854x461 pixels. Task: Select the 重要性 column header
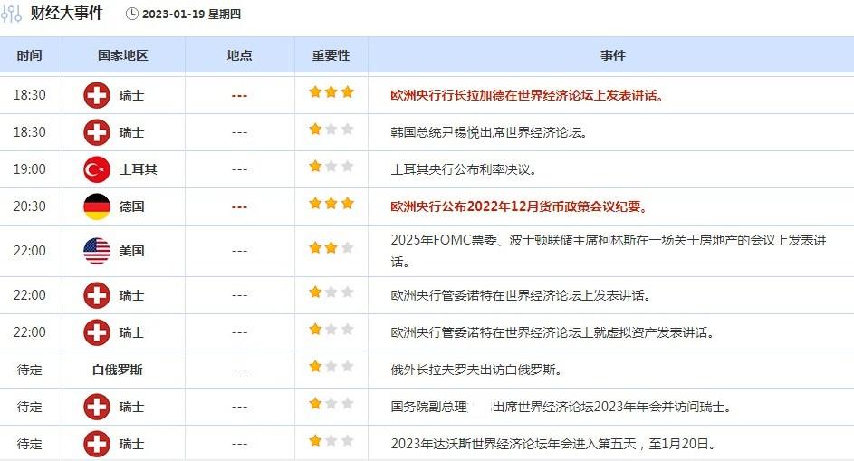(x=331, y=55)
